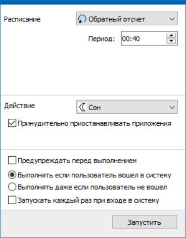The image size is (186, 238).
Task: Uncheck Принудительно приостанавливать приложения checkbox
Action: click(12, 123)
